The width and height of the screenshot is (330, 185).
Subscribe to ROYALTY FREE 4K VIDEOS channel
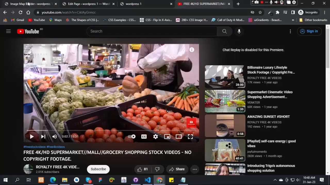(x=98, y=169)
